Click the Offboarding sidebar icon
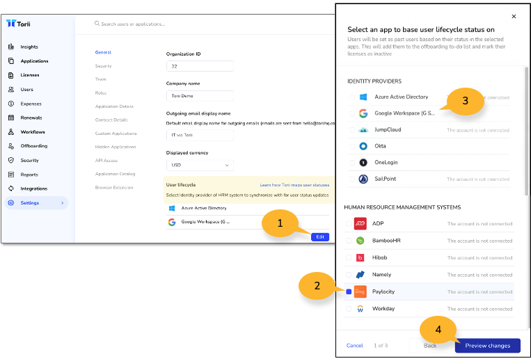 tap(11, 146)
